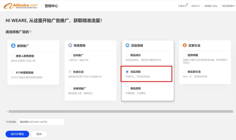Image resolution: width=236 pixels, height=140 pixels.
Task: Click the 推荐推广 person icon
Action: (x=13, y=46)
